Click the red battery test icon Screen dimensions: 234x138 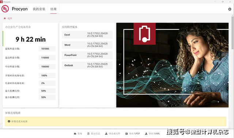pyautogui.click(x=144, y=34)
